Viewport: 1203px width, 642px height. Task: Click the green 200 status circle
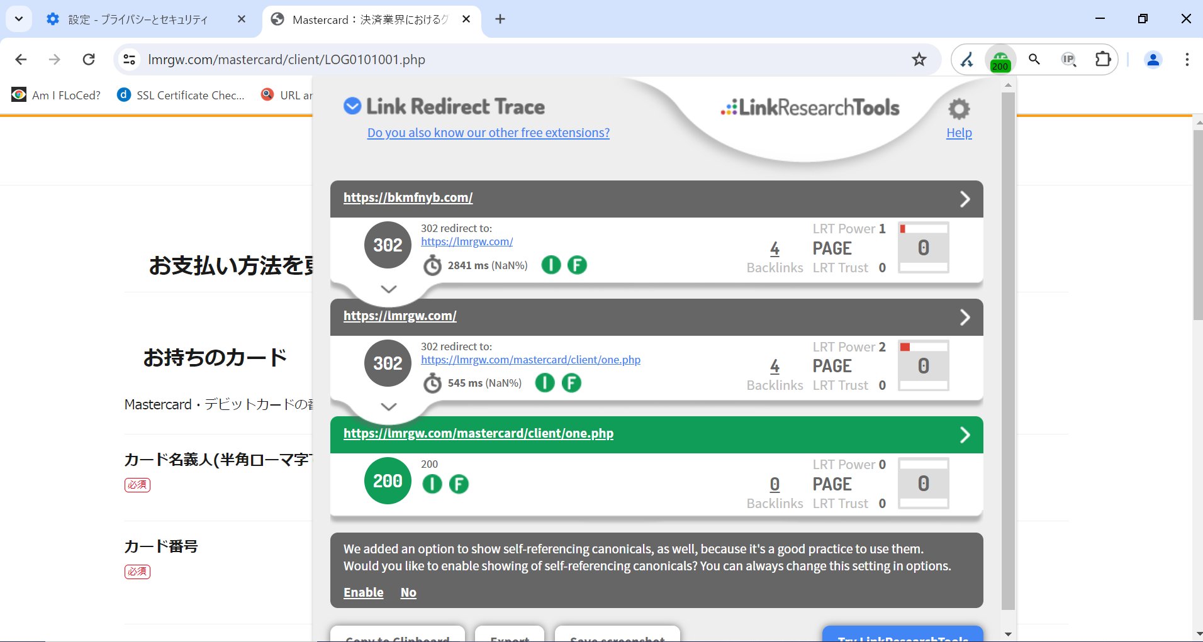(388, 480)
